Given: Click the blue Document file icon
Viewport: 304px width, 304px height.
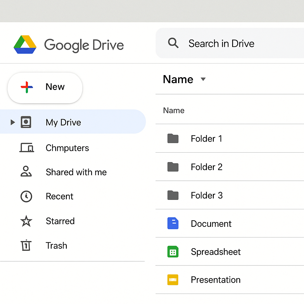Looking at the screenshot, I should 173,223.
